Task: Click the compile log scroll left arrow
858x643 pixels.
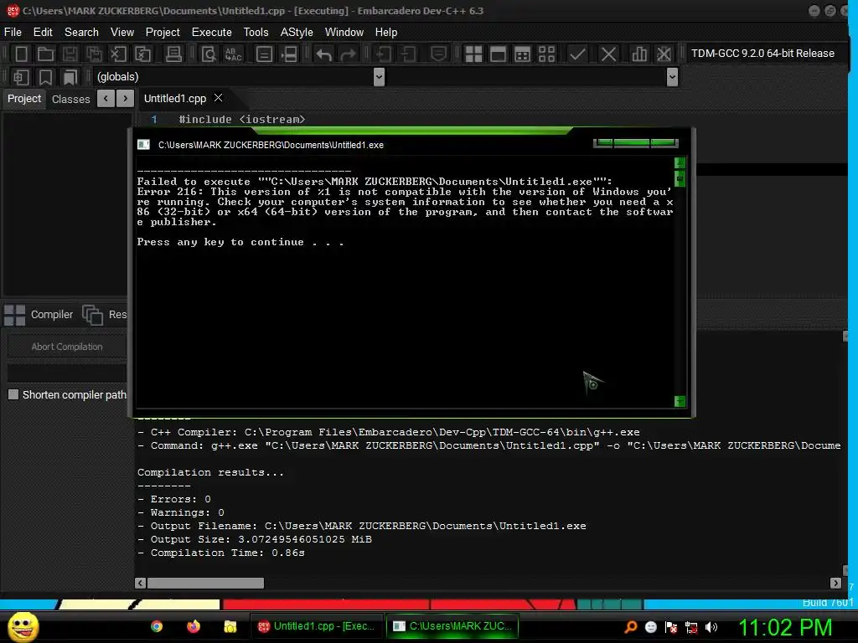Action: (140, 583)
